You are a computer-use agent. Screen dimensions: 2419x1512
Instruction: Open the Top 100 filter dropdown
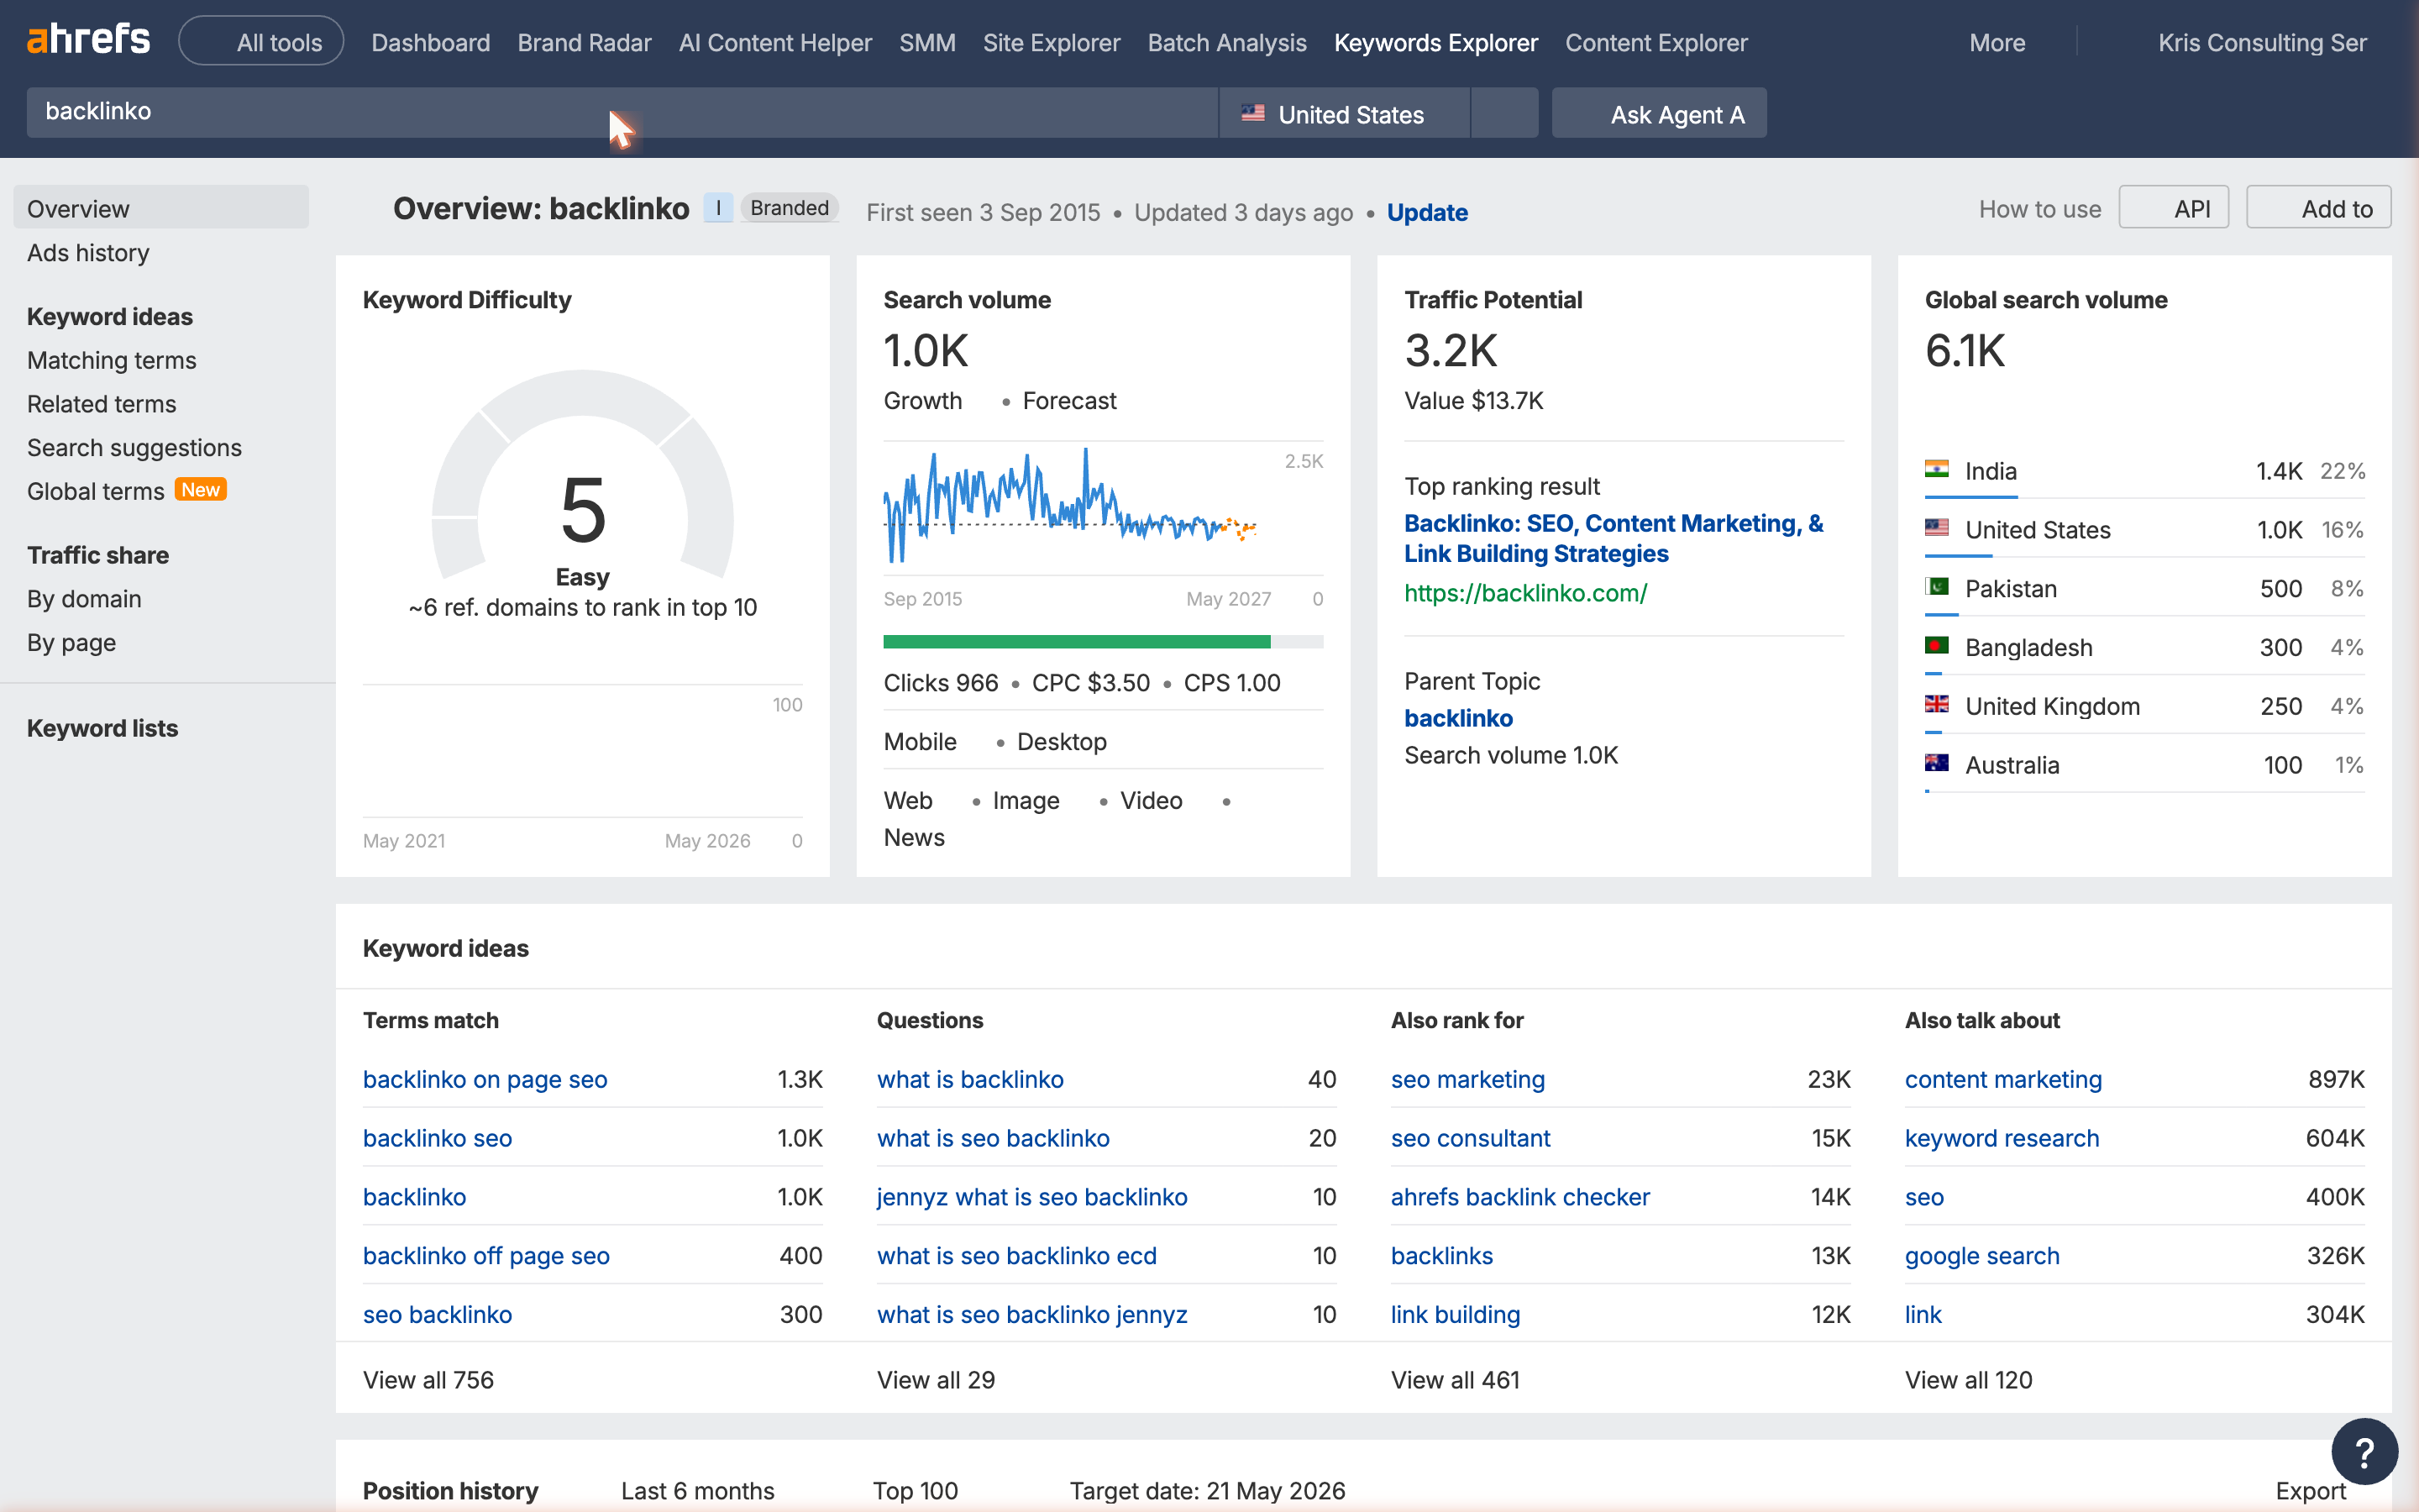(915, 1491)
